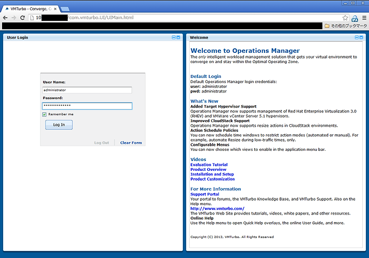
Task: Click the Password input field
Action: [x=87, y=106]
